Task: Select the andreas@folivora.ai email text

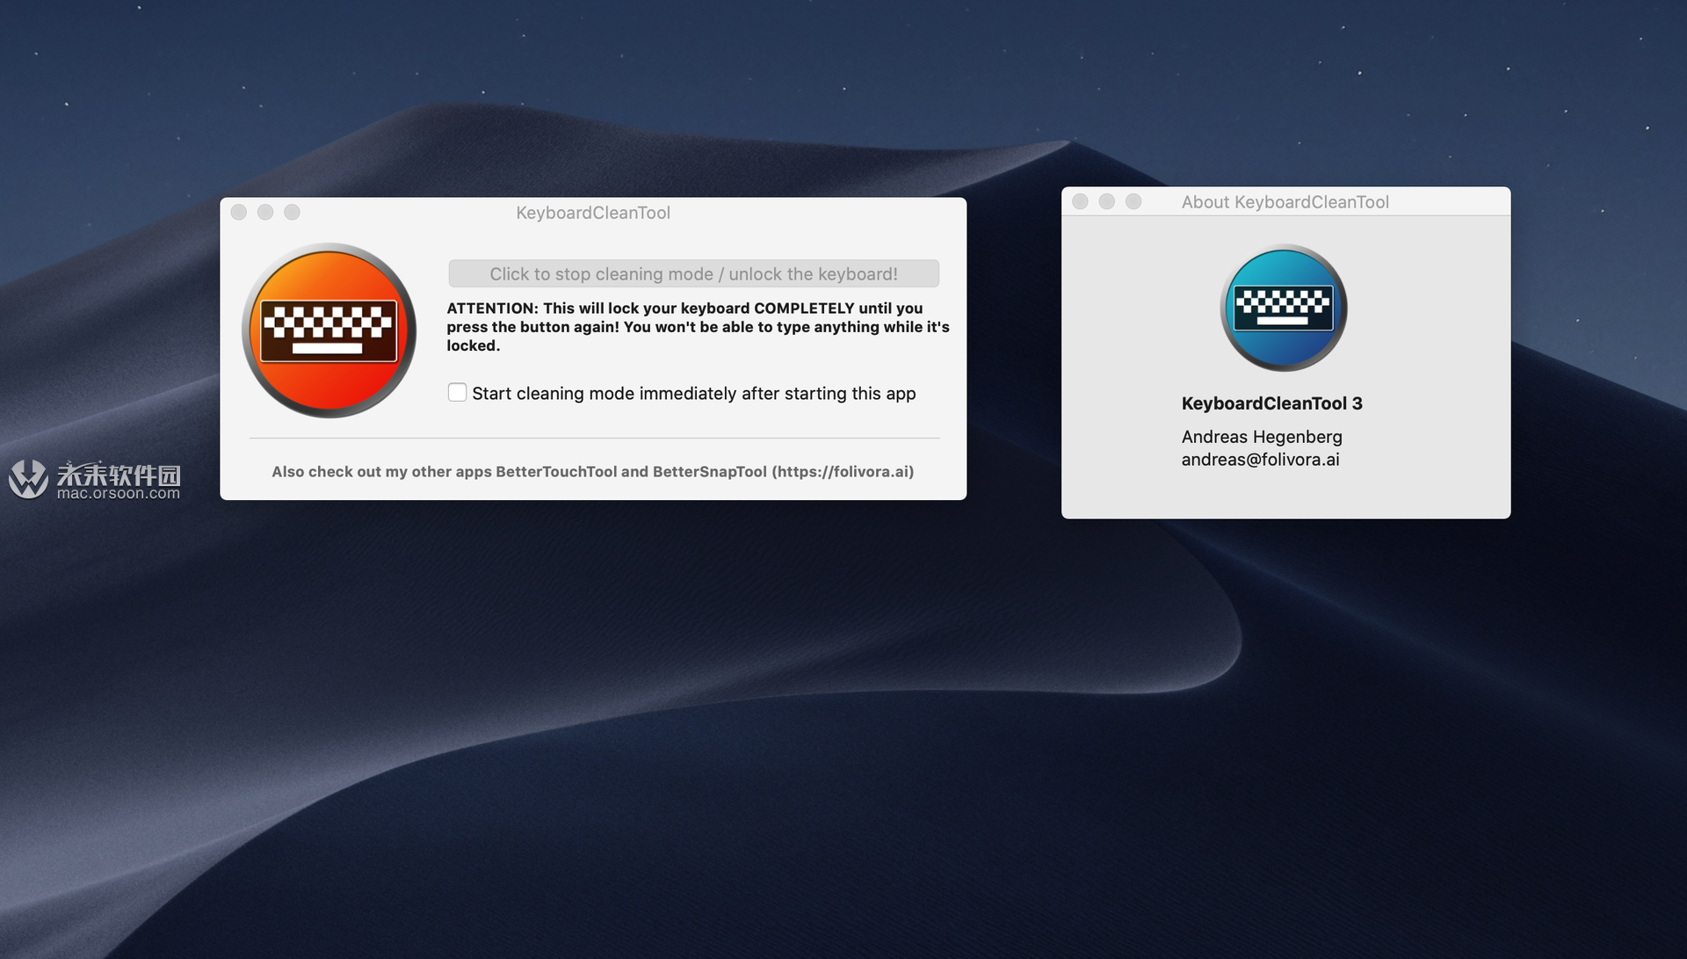Action: click(1260, 460)
